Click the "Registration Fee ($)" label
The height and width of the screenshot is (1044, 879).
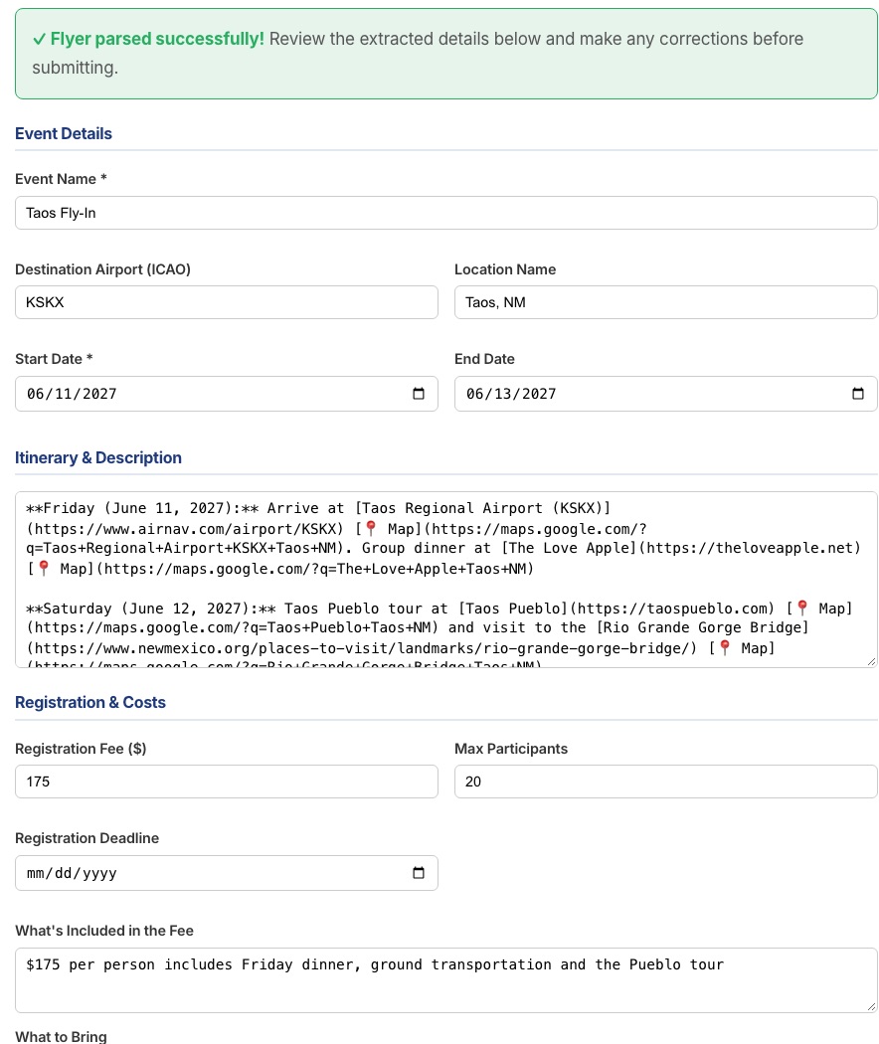[81, 749]
